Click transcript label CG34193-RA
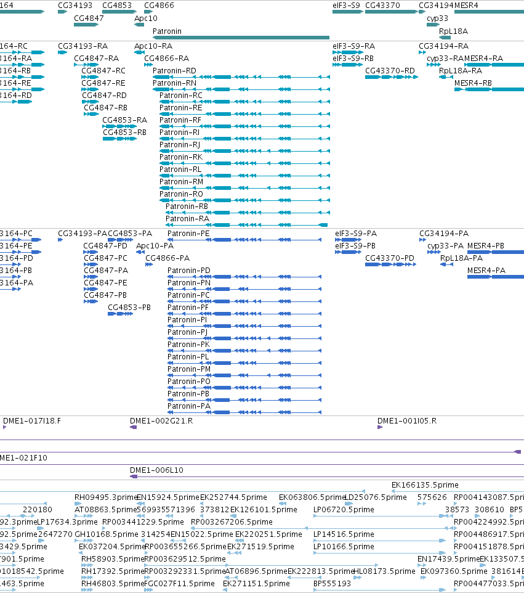The width and height of the screenshot is (524, 593). [x=83, y=46]
